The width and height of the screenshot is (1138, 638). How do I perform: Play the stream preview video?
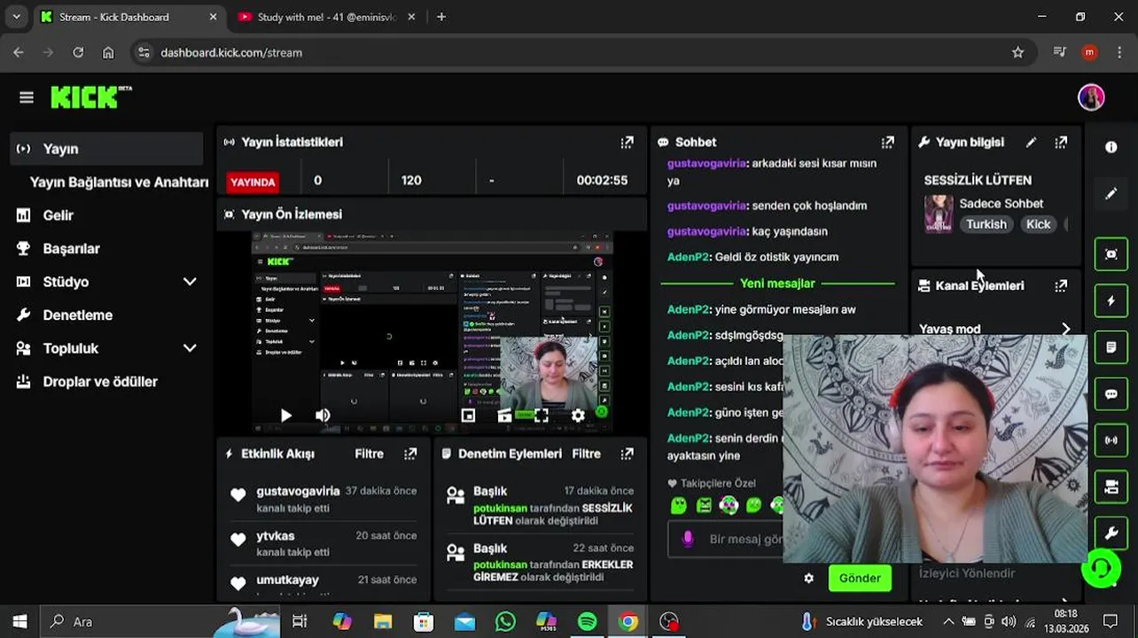tap(285, 415)
